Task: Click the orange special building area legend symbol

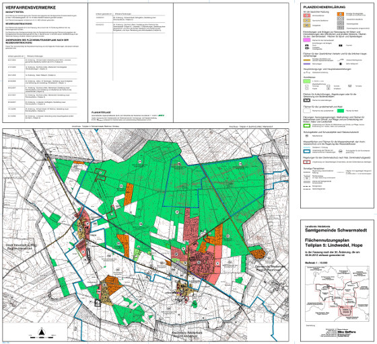Action: (x=341, y=14)
